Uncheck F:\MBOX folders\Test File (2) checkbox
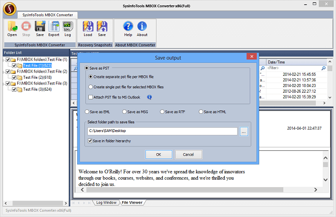Screen dimensions: 336x217 8,72
